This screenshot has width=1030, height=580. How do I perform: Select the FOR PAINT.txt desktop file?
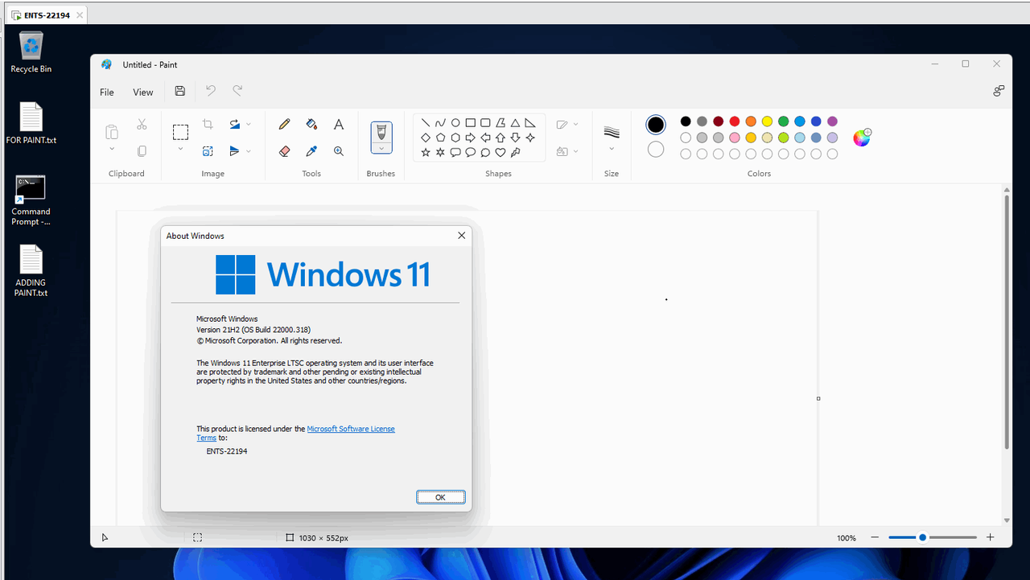[x=31, y=124]
